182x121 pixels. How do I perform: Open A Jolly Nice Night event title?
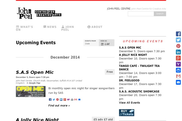pyautogui.click(x=37, y=119)
